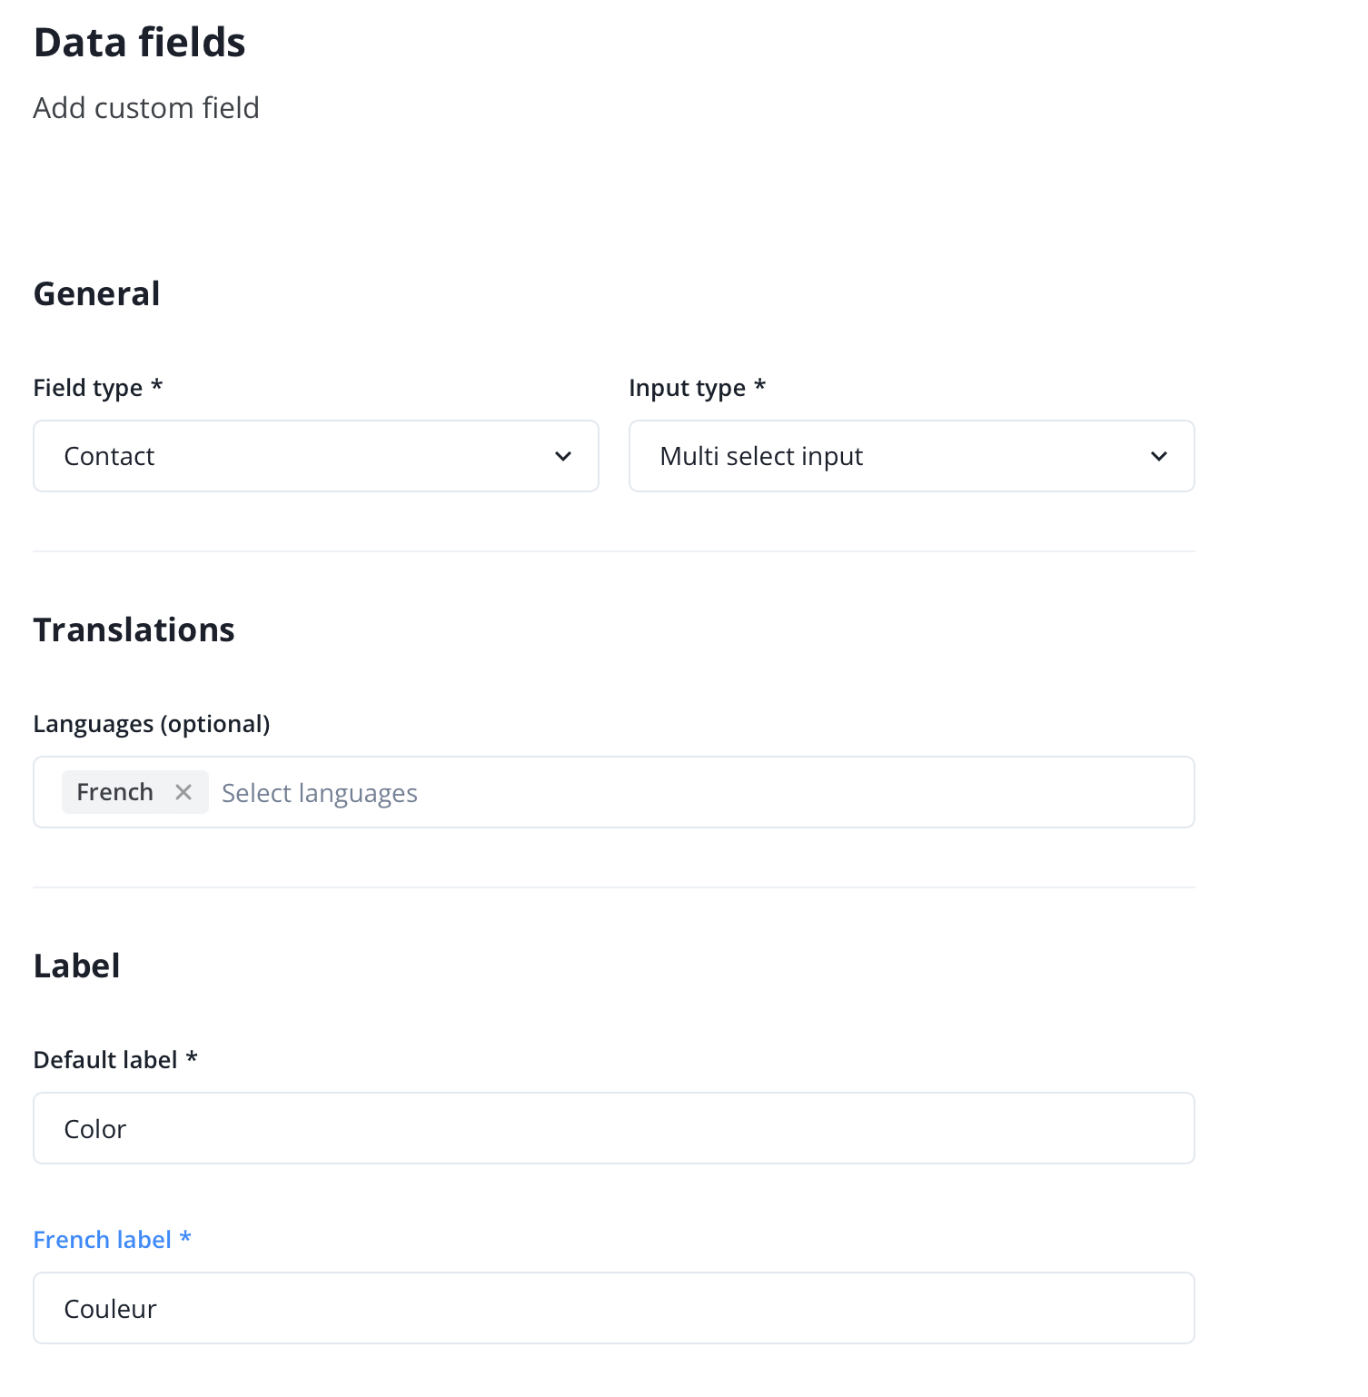1368x1397 pixels.
Task: Open the Multi select input dropdown
Action: coord(910,456)
